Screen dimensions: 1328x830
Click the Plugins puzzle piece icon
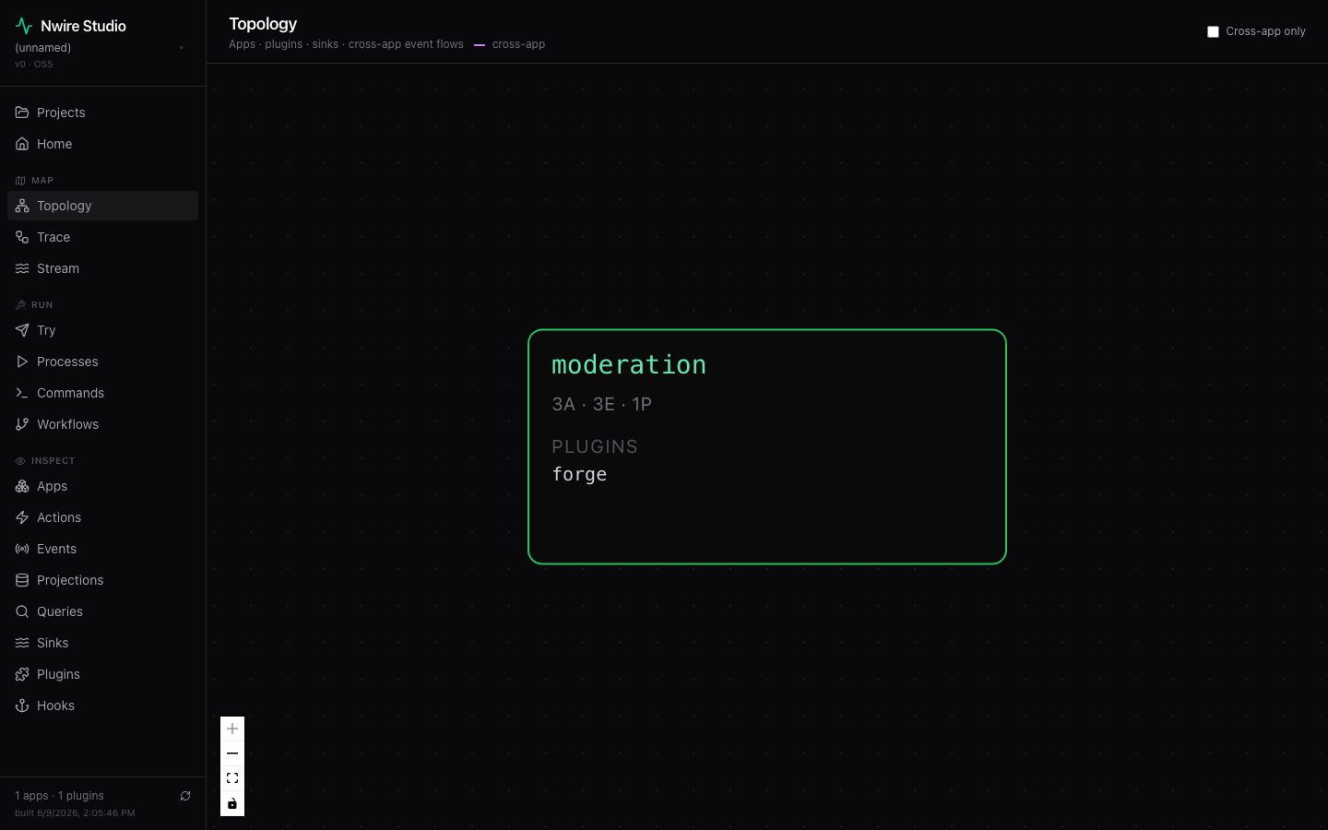click(x=22, y=674)
